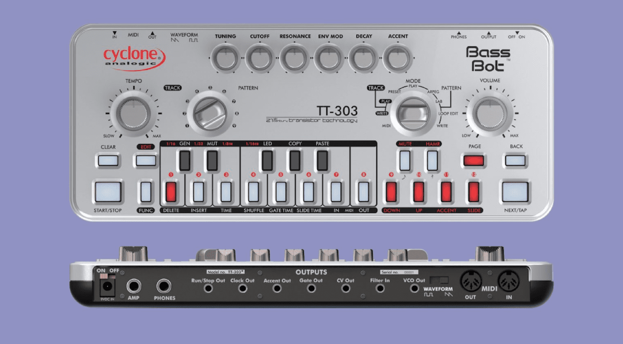Click the black LED key
The image size is (623, 344).
click(267, 160)
